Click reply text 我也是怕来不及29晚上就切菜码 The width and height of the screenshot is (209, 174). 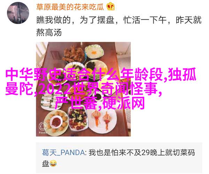pyautogui.click(x=142, y=152)
